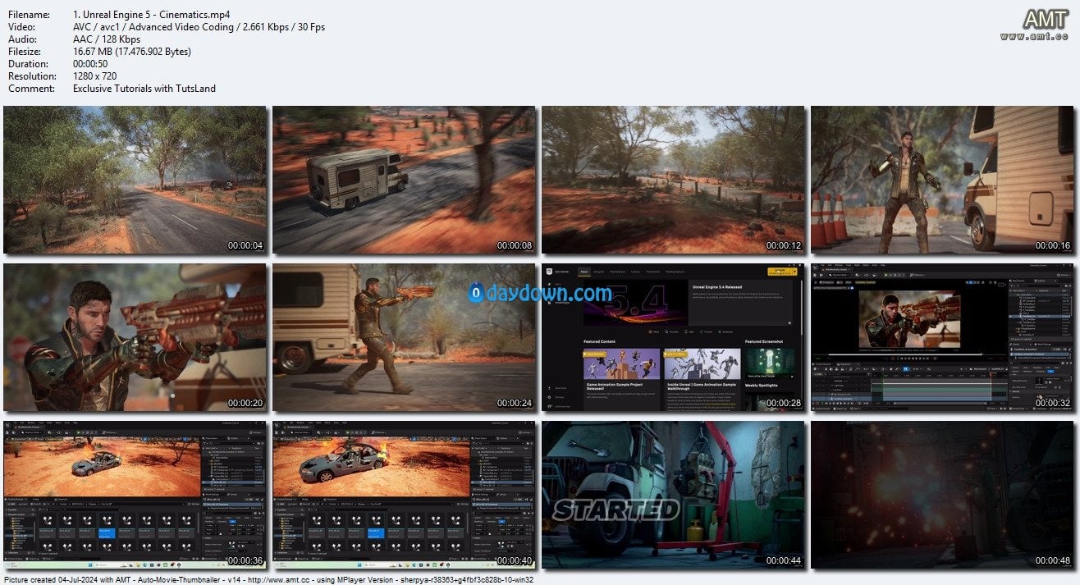This screenshot has width=1080, height=585.
Task: Select the garage STARTED frame at 00:00:44
Action: point(674,495)
